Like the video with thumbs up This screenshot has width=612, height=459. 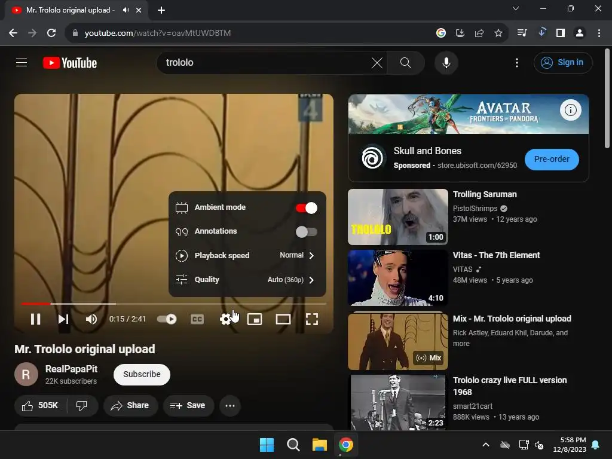click(x=40, y=406)
